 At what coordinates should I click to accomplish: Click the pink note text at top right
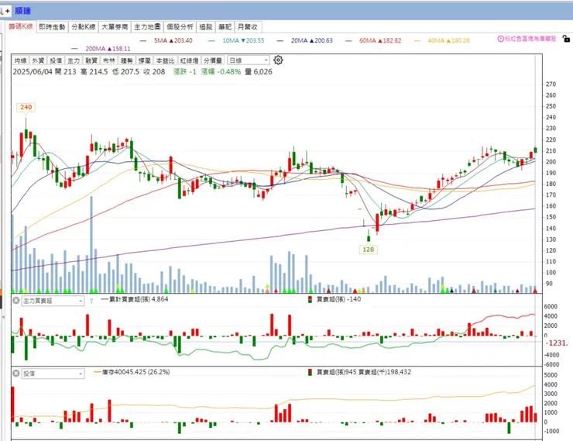(x=530, y=39)
